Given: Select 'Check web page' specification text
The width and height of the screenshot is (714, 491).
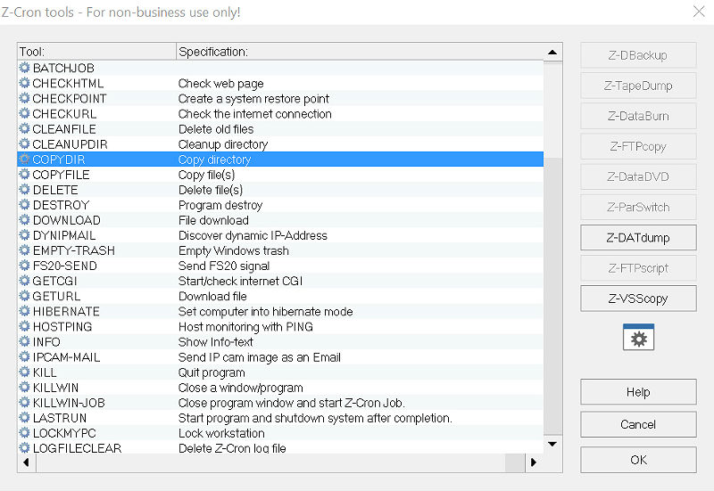Looking at the screenshot, I should click(x=220, y=83).
